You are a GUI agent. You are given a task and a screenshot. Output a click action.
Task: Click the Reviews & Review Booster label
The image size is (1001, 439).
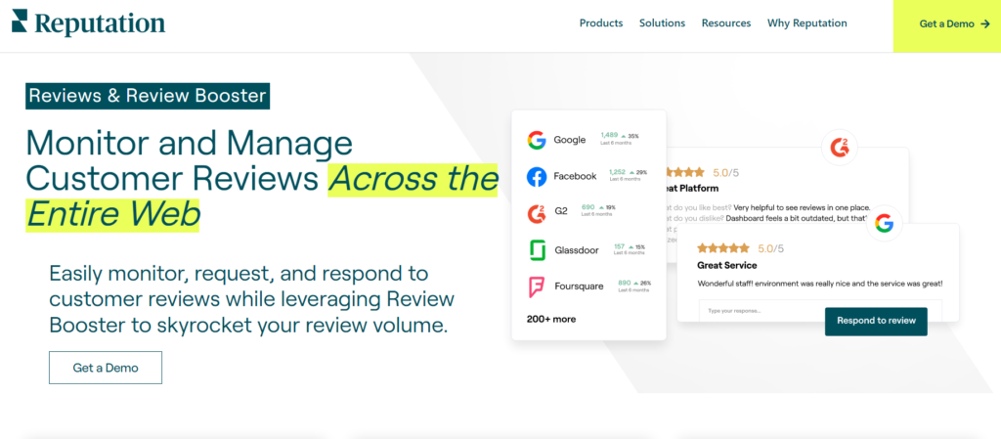click(147, 96)
